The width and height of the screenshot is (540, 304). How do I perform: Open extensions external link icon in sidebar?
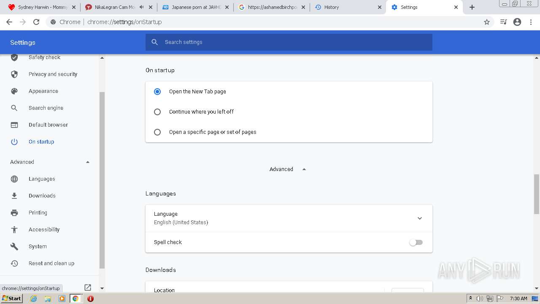pyautogui.click(x=88, y=288)
